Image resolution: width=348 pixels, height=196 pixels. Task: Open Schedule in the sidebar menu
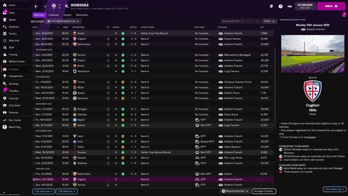point(15,69)
